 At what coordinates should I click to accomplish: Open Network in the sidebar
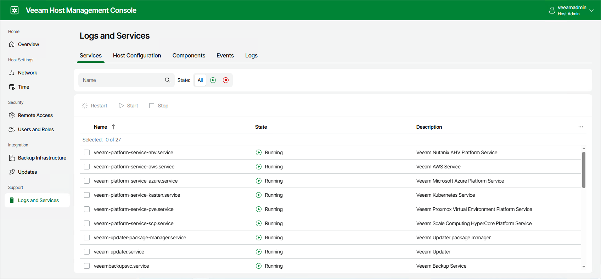pos(37,73)
